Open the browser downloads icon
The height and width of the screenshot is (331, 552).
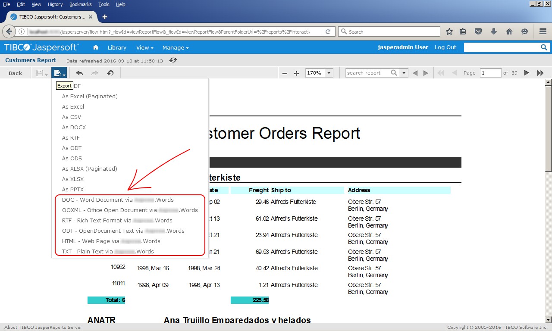point(494,31)
